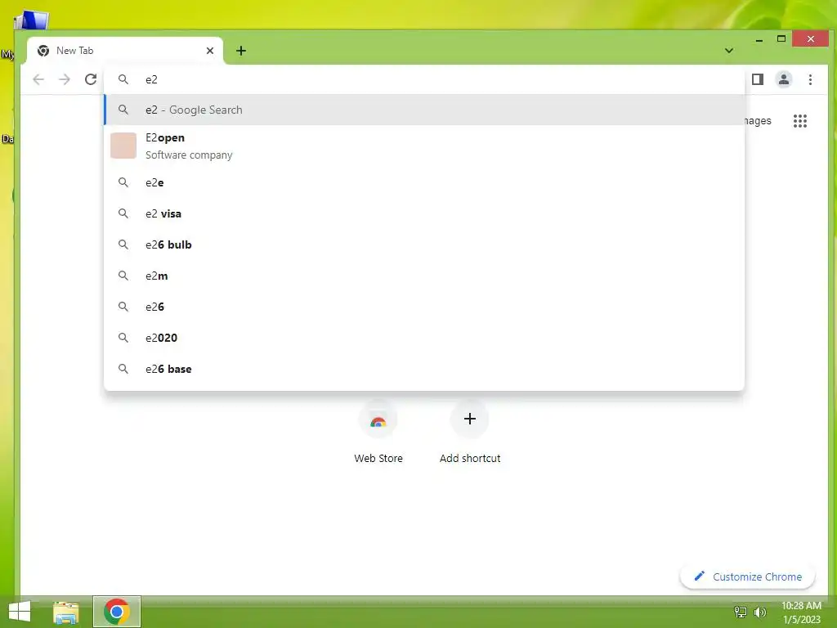The width and height of the screenshot is (837, 628).
Task: Toggle the side panel icon
Action: point(758,79)
